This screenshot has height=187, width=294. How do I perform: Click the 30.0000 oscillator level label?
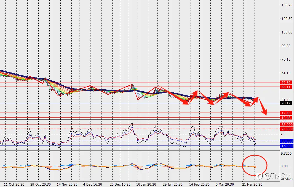click(287, 141)
